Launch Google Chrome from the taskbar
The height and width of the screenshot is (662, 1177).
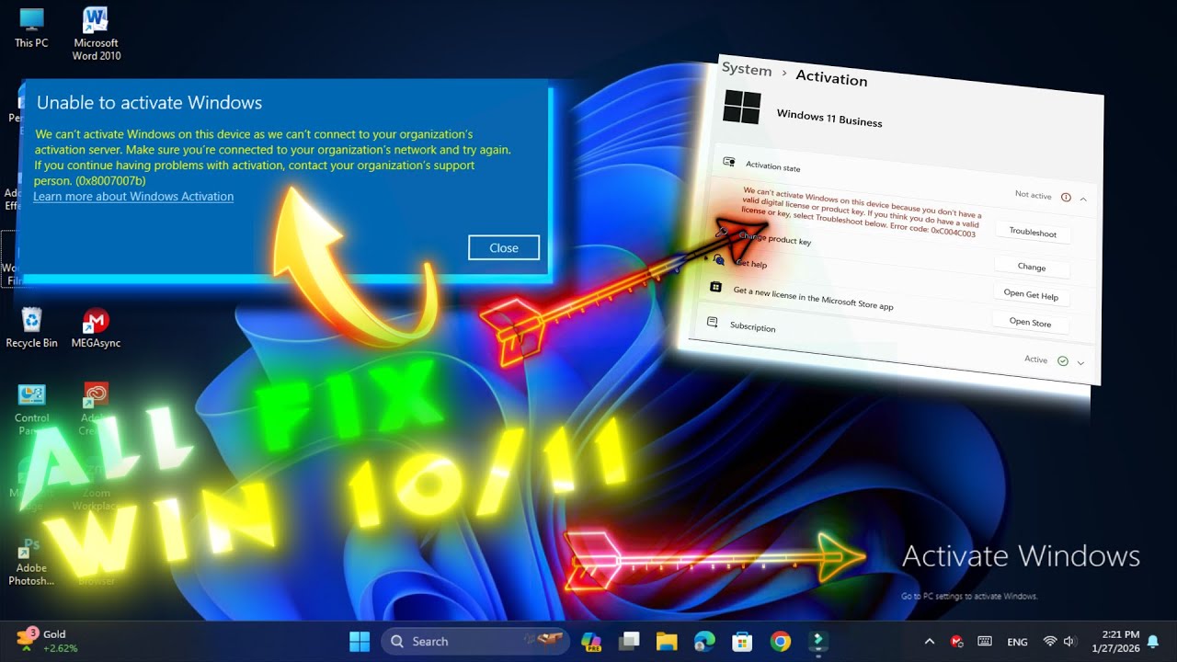[x=781, y=641]
